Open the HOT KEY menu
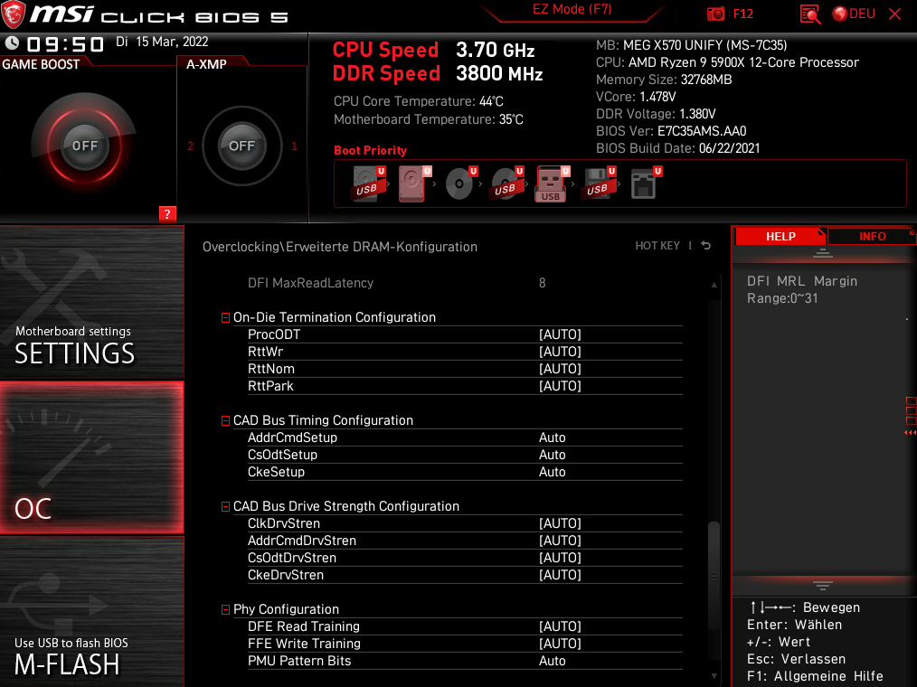 click(657, 246)
